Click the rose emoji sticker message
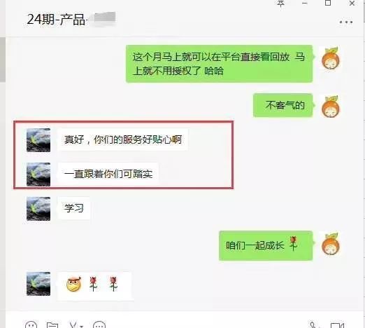The image size is (365, 328). 94,285
